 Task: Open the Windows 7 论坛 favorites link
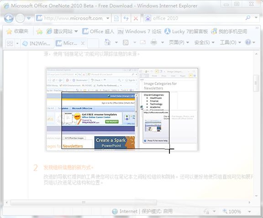(139, 31)
